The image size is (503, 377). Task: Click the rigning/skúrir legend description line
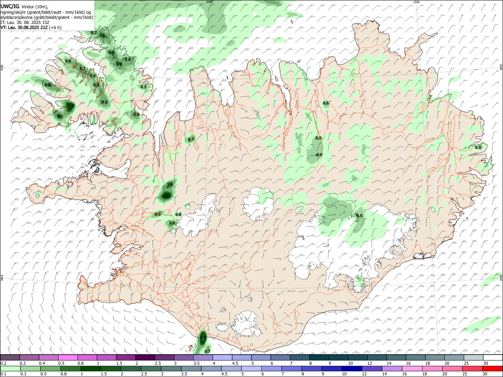tap(46, 12)
